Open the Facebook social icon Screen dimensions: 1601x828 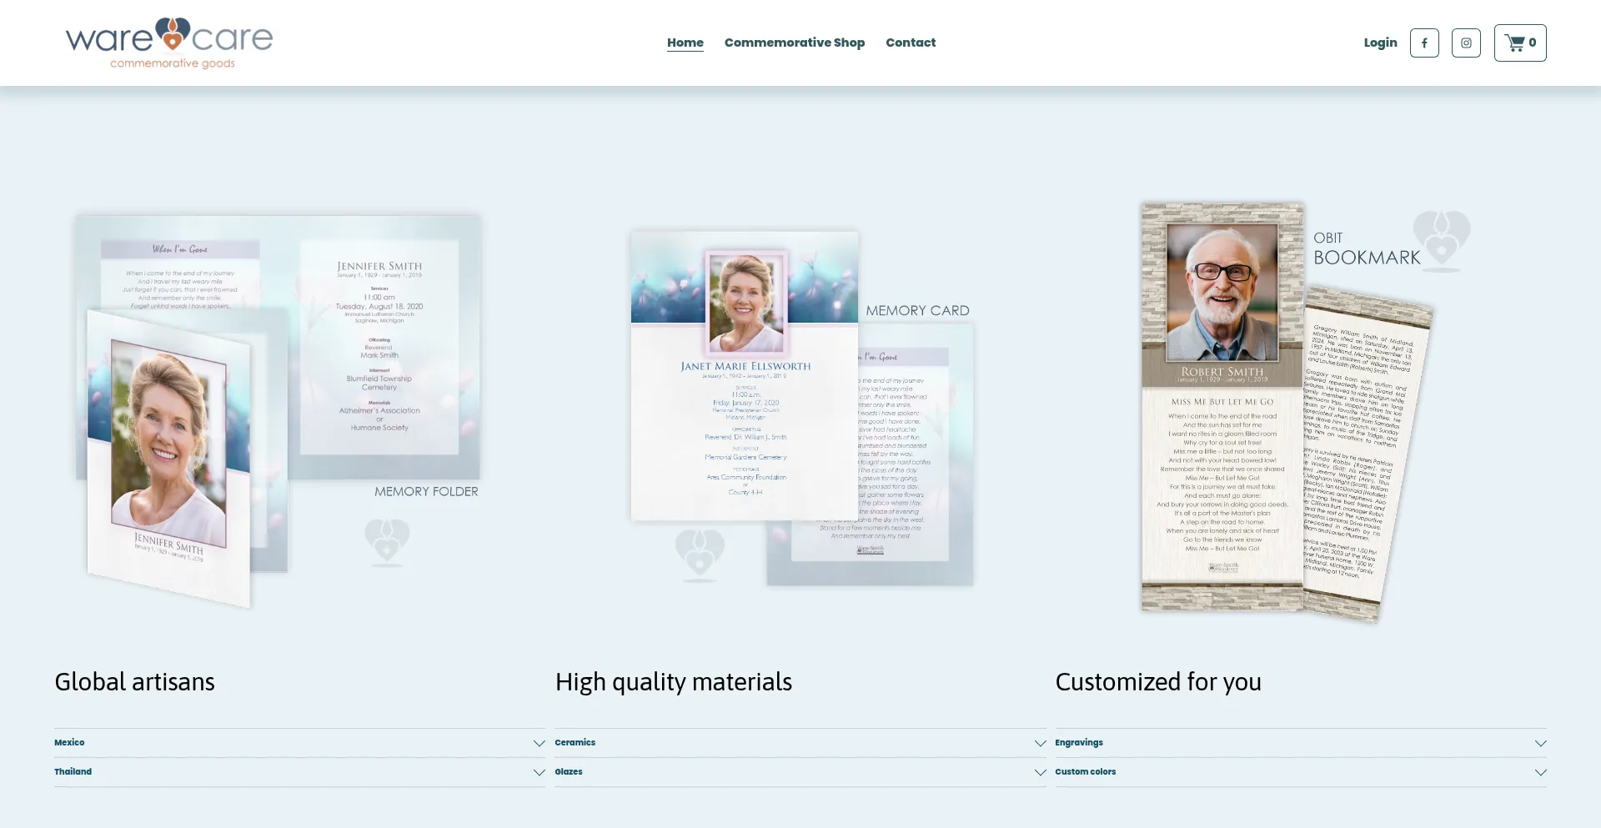(x=1424, y=43)
